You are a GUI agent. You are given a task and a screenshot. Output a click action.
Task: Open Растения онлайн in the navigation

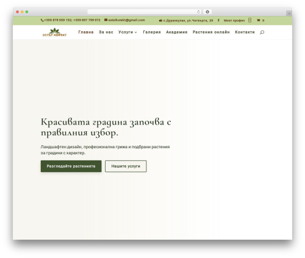211,32
